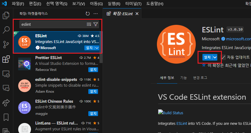Click Prettier ESLint extension logo
Screen dimensions: 251x133
click(x=25, y=64)
